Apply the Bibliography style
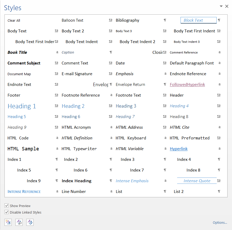Viewport: 232px width, 230px height. (127, 20)
